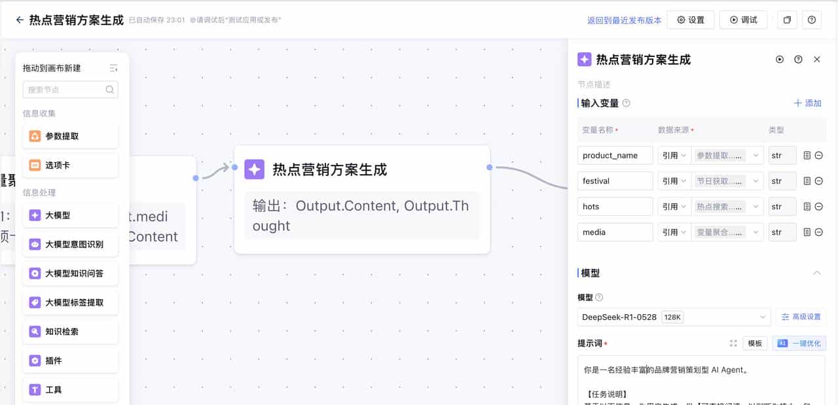The height and width of the screenshot is (405, 838).
Task: Click the copy icon near top right
Action: pyautogui.click(x=787, y=20)
